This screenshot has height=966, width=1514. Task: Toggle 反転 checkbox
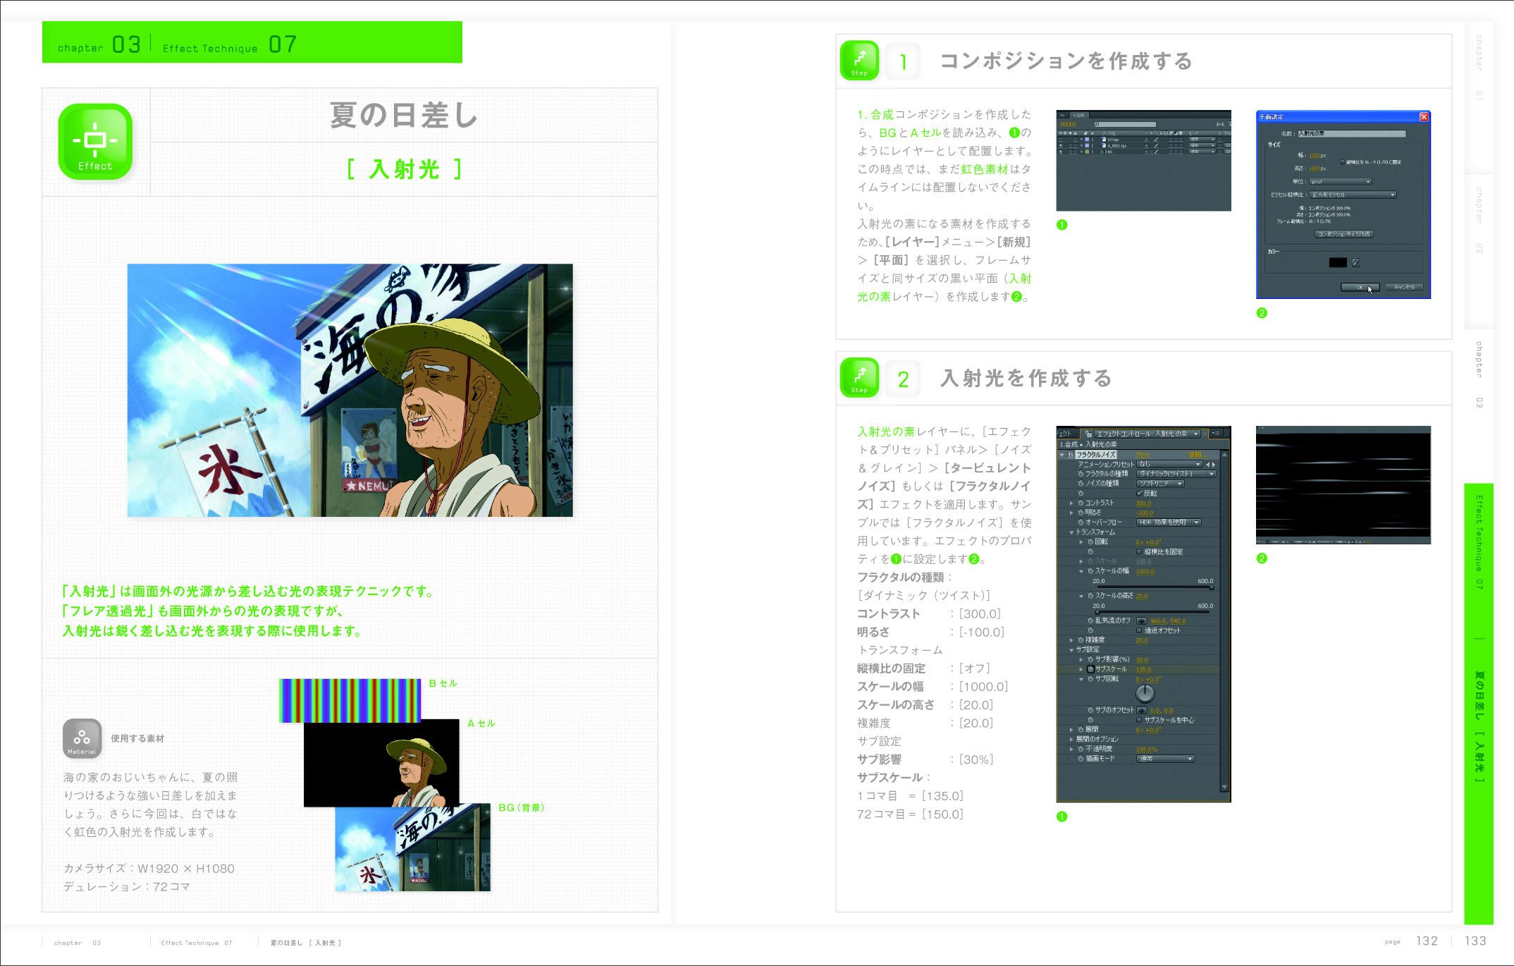(x=1139, y=494)
